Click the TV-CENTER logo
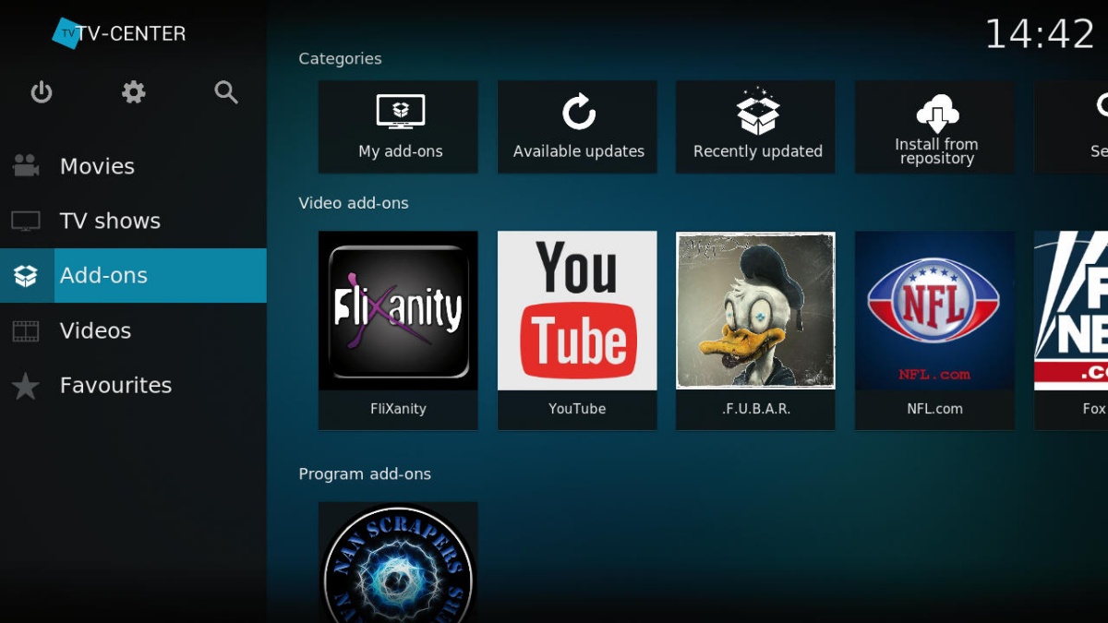Image resolution: width=1108 pixels, height=623 pixels. pyautogui.click(x=119, y=33)
